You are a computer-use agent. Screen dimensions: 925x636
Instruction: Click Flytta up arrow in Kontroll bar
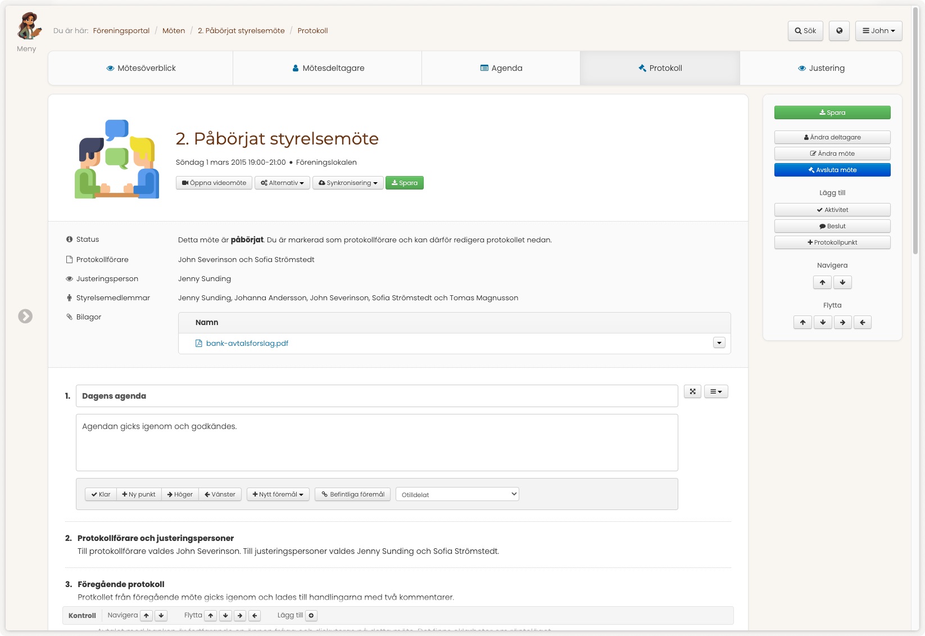tap(211, 616)
